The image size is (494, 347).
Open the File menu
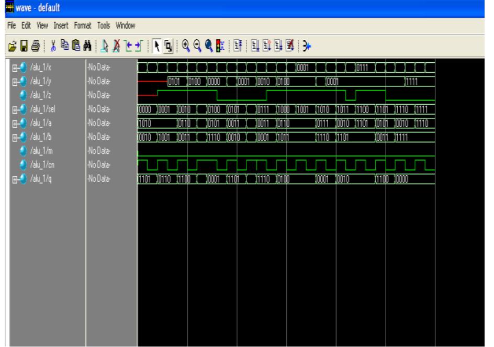tap(12, 25)
